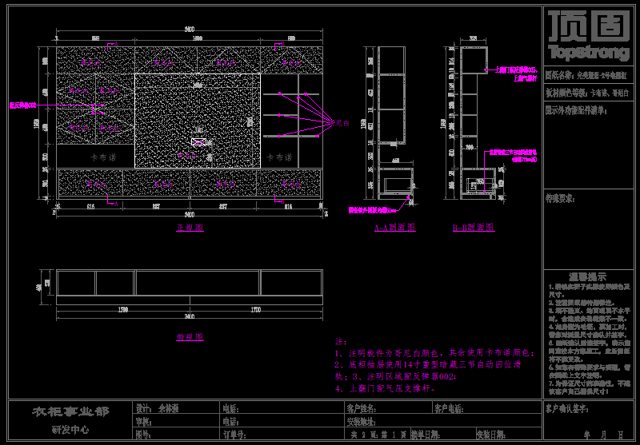Click the Topstrong logo in the title block
This screenshot has height=445, width=640.
[x=590, y=37]
